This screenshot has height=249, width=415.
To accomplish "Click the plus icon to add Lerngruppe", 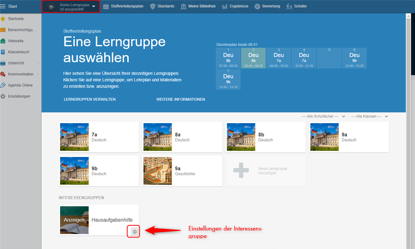I will 241,170.
